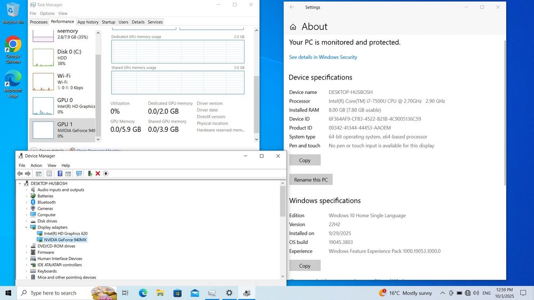Click See details in Windows Security link
Screen dimensions: 534x300
click(x=323, y=57)
